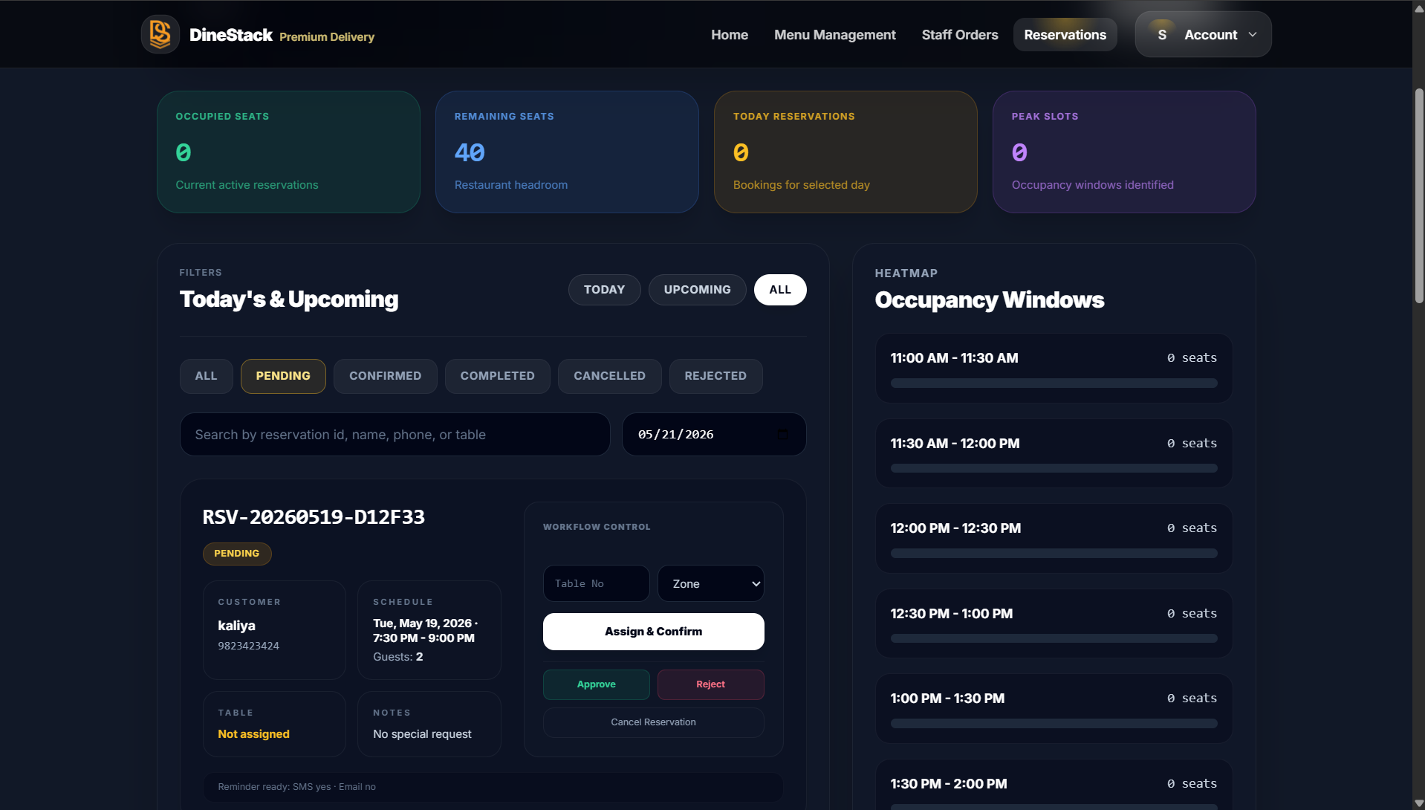Expand the Account dropdown chevron
The width and height of the screenshot is (1425, 810).
(1253, 35)
